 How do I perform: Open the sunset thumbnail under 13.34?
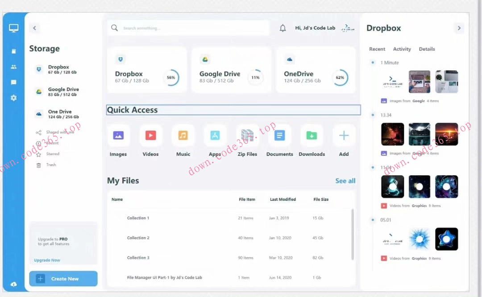click(446, 134)
